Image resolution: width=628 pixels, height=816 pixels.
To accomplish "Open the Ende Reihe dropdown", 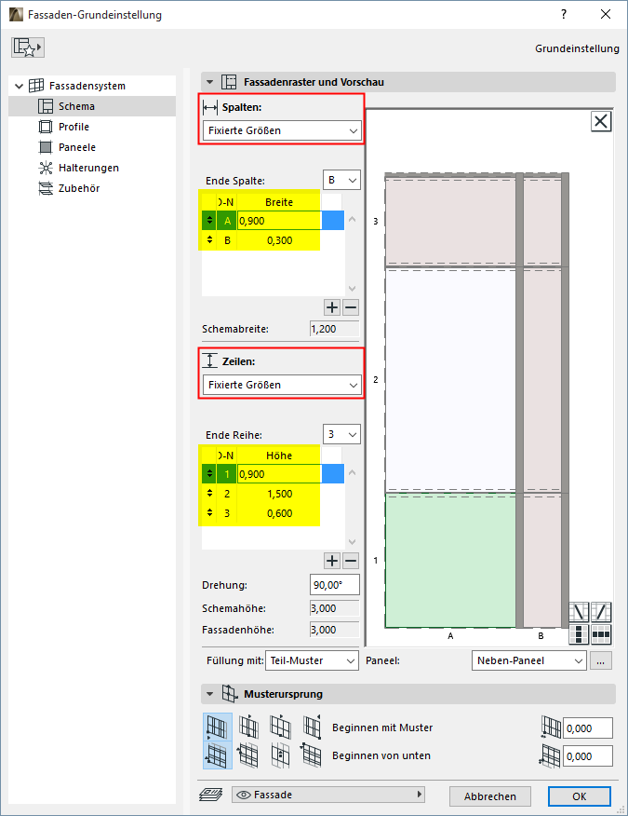I will (x=341, y=434).
